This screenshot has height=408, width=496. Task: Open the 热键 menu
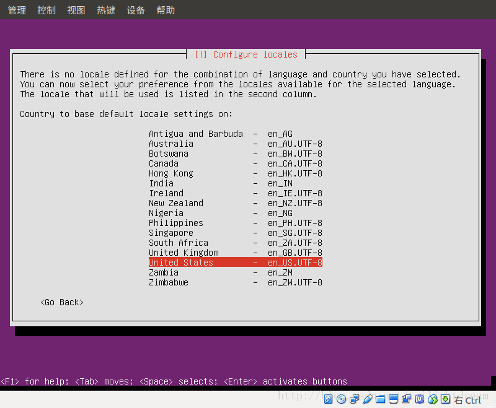pos(106,10)
